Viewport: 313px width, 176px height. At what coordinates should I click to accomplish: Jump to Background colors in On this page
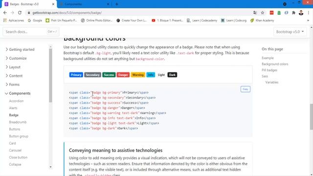click(275, 64)
